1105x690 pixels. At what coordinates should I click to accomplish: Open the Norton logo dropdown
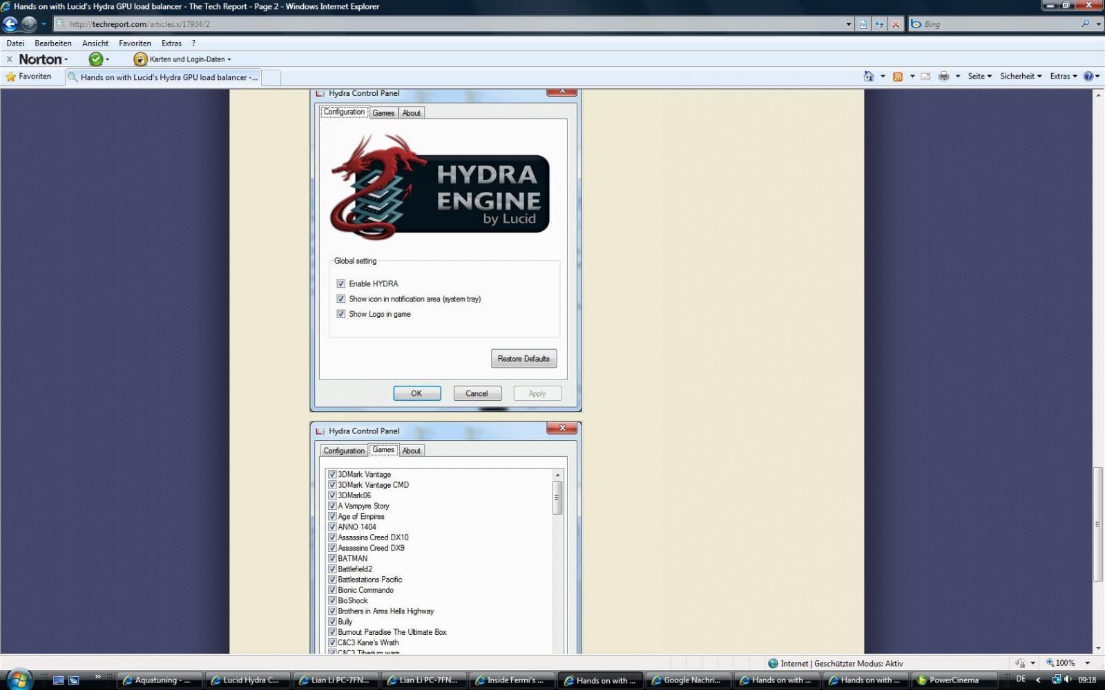pos(44,59)
